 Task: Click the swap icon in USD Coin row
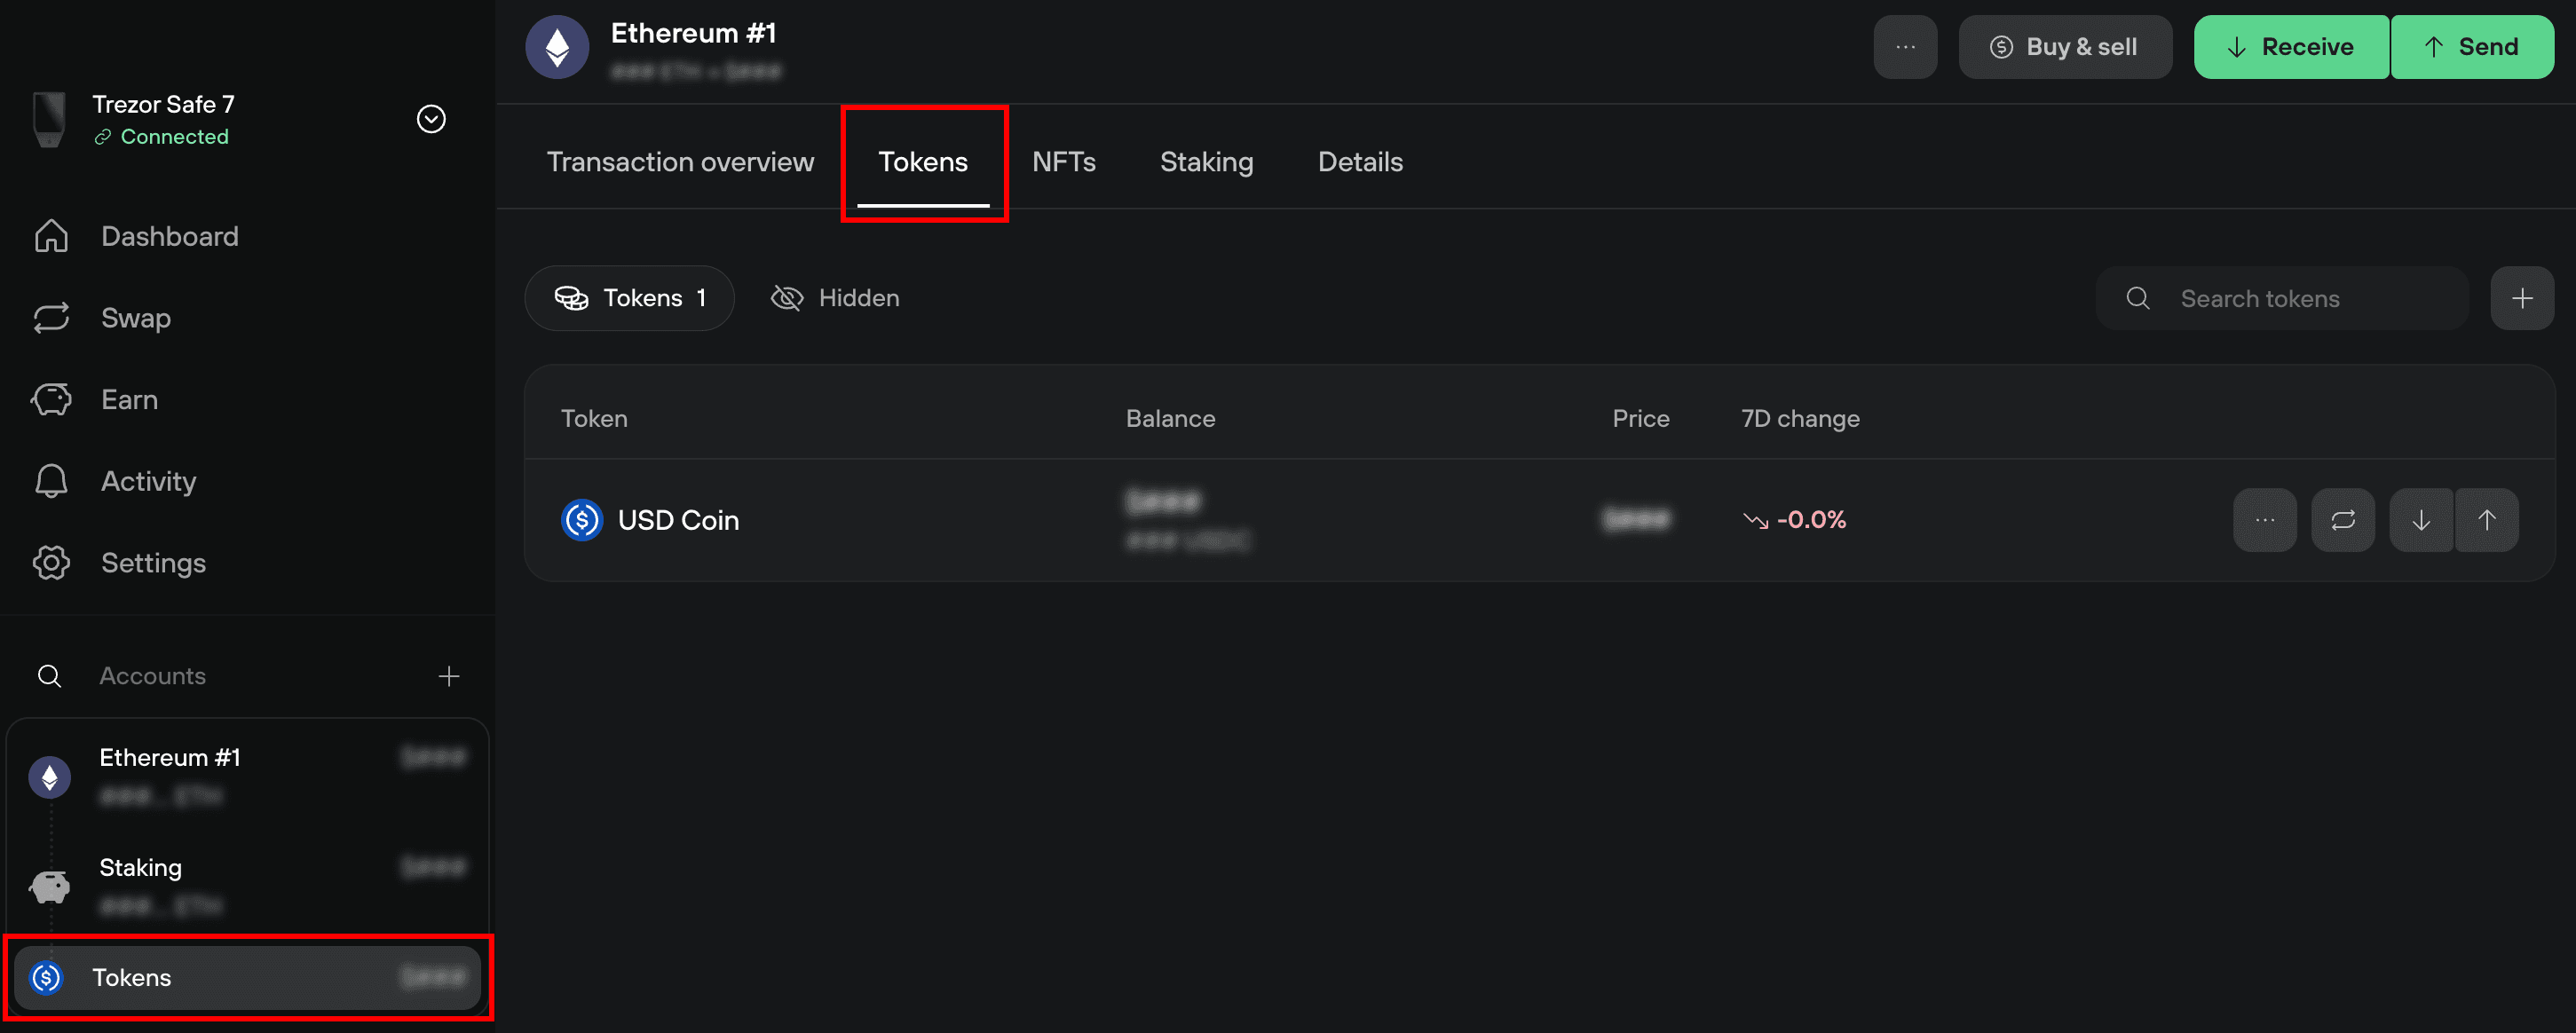coord(2343,520)
